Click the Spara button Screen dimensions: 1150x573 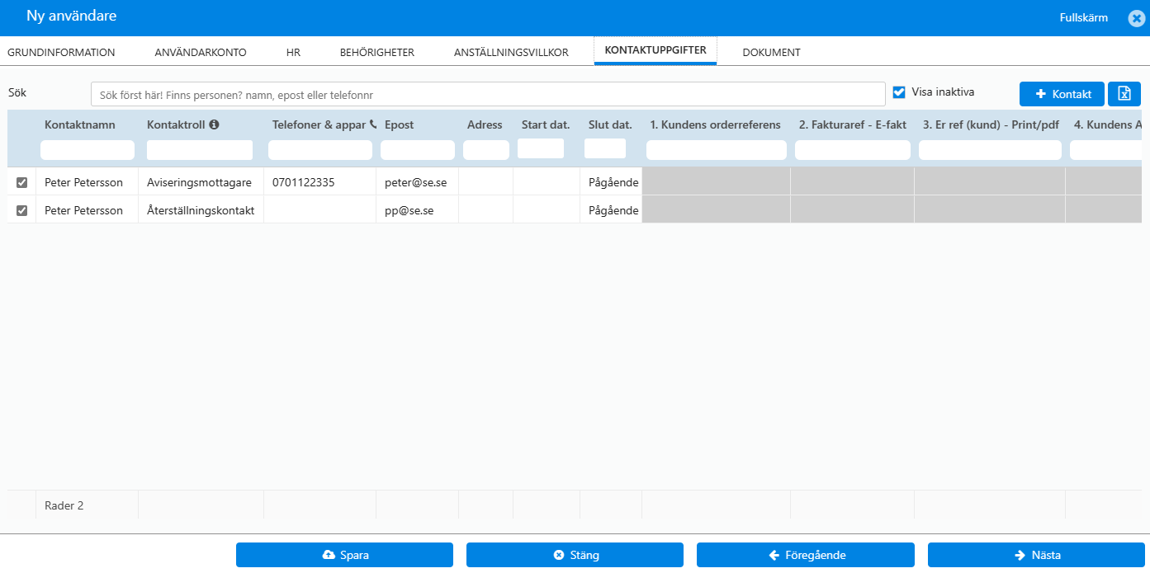click(344, 555)
